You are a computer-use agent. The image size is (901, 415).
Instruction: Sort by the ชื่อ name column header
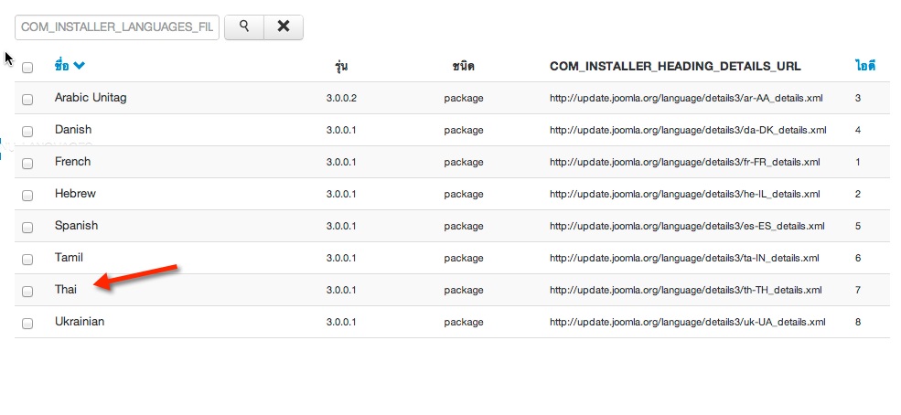coord(62,66)
